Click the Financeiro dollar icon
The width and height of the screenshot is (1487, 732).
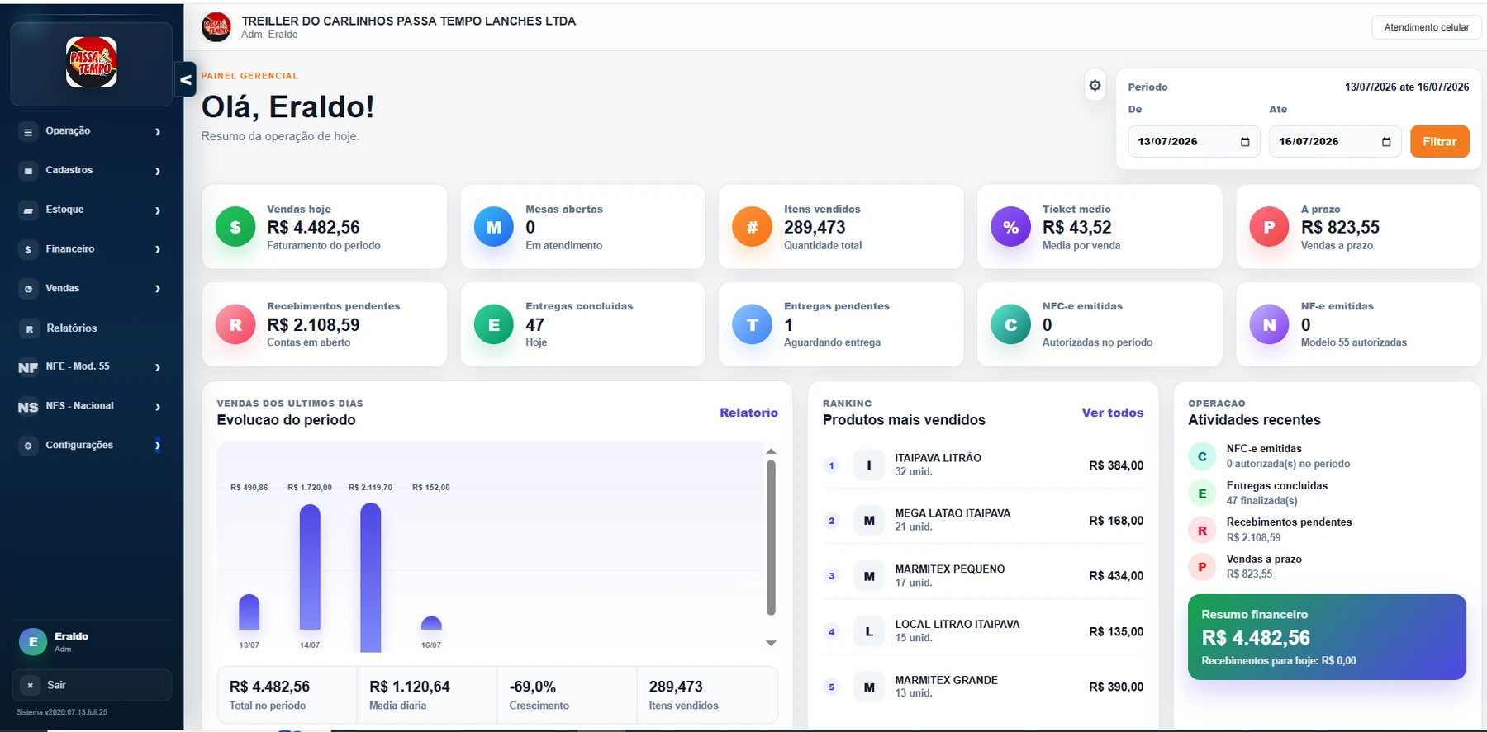[x=28, y=249]
